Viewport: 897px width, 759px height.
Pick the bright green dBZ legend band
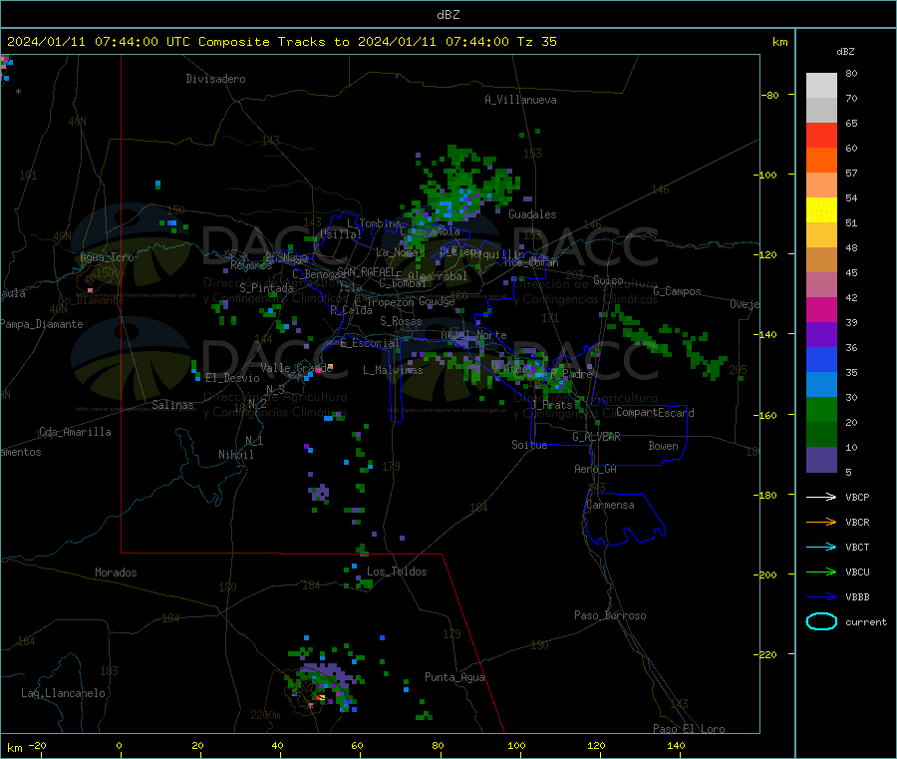[x=821, y=409]
